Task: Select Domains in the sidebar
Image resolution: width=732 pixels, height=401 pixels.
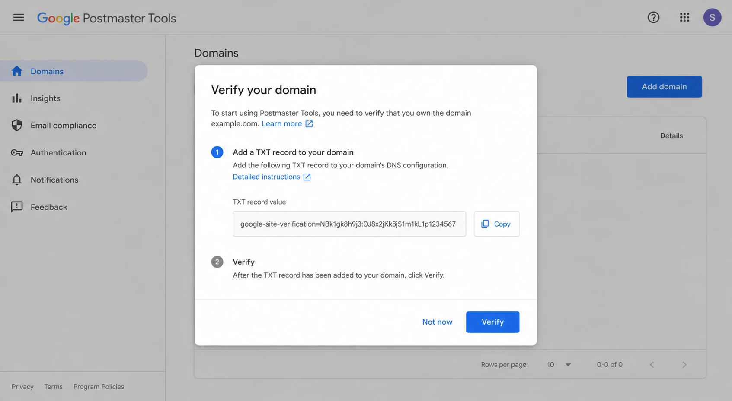Action: pyautogui.click(x=74, y=71)
